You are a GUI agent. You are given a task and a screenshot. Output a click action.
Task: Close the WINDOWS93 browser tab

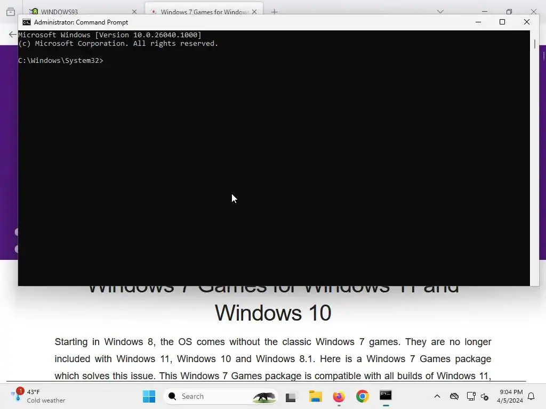click(134, 12)
